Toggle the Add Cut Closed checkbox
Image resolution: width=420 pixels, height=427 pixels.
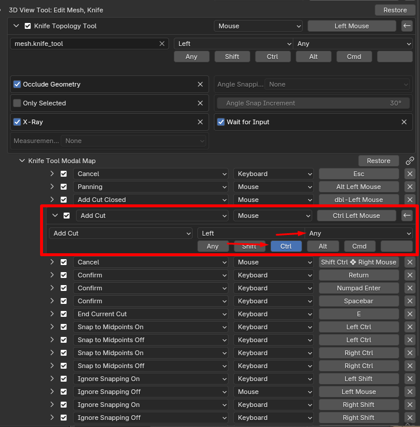point(64,200)
